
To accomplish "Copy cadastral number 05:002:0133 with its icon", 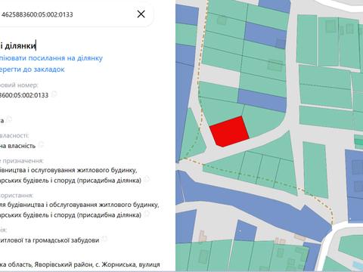I will pyautogui.click(x=54, y=94).
